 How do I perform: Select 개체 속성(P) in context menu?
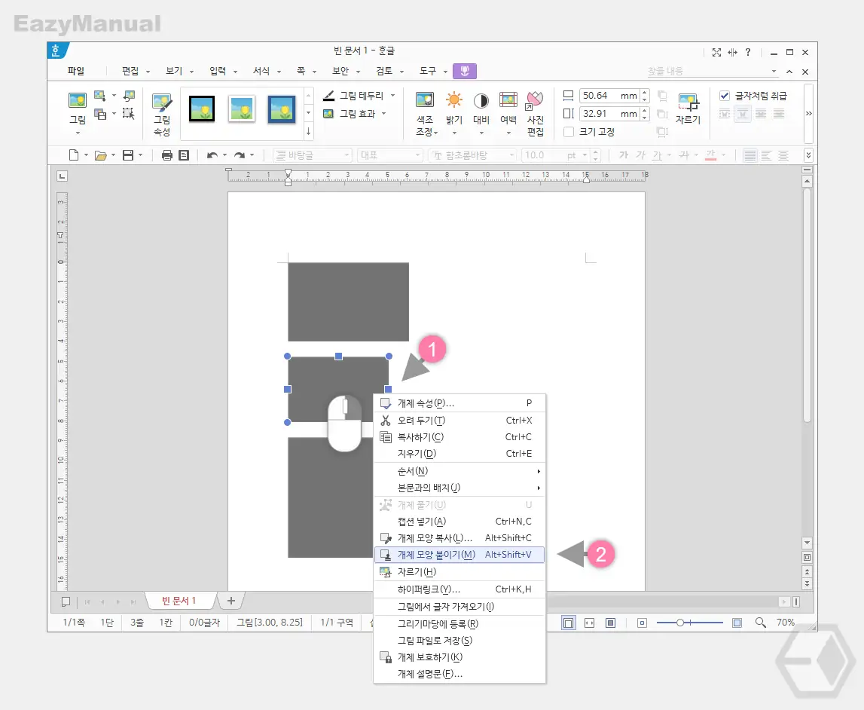[x=459, y=403]
